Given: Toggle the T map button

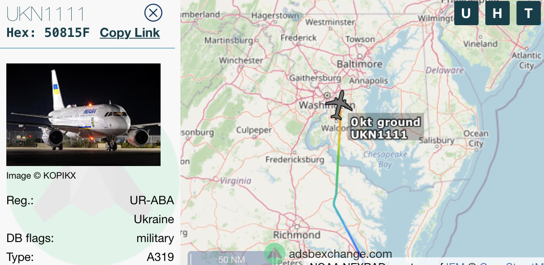Looking at the screenshot, I should coord(529,13).
